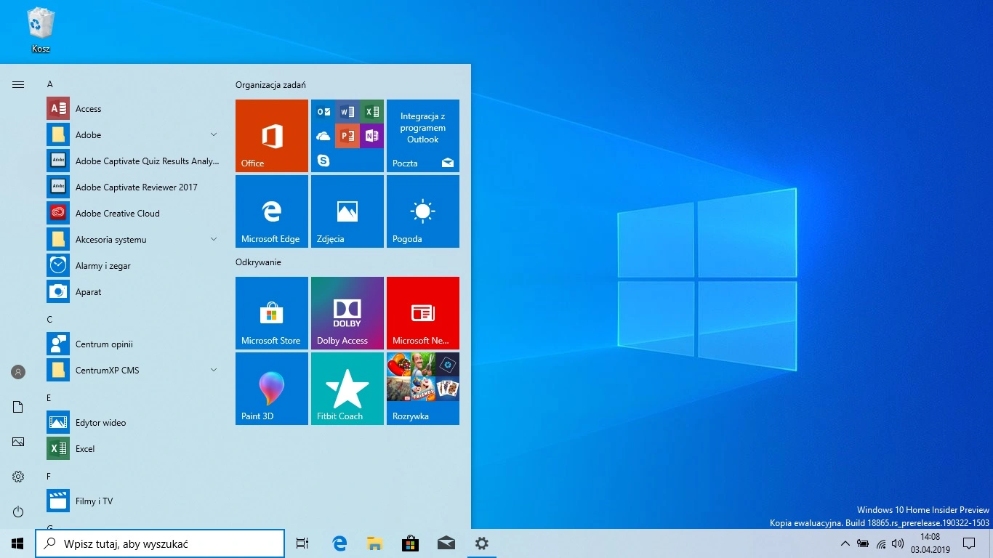Open Access from the app list
Screen dimensions: 993x558
click(x=89, y=109)
